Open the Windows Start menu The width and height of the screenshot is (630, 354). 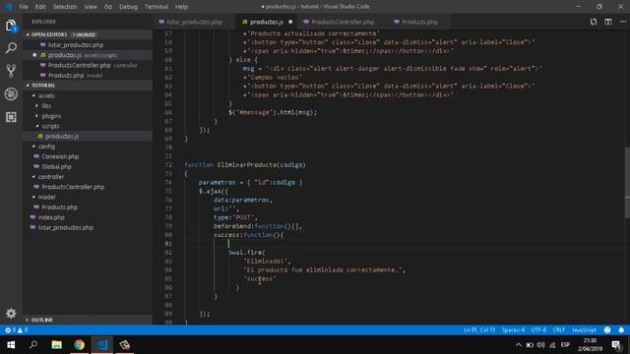11,345
